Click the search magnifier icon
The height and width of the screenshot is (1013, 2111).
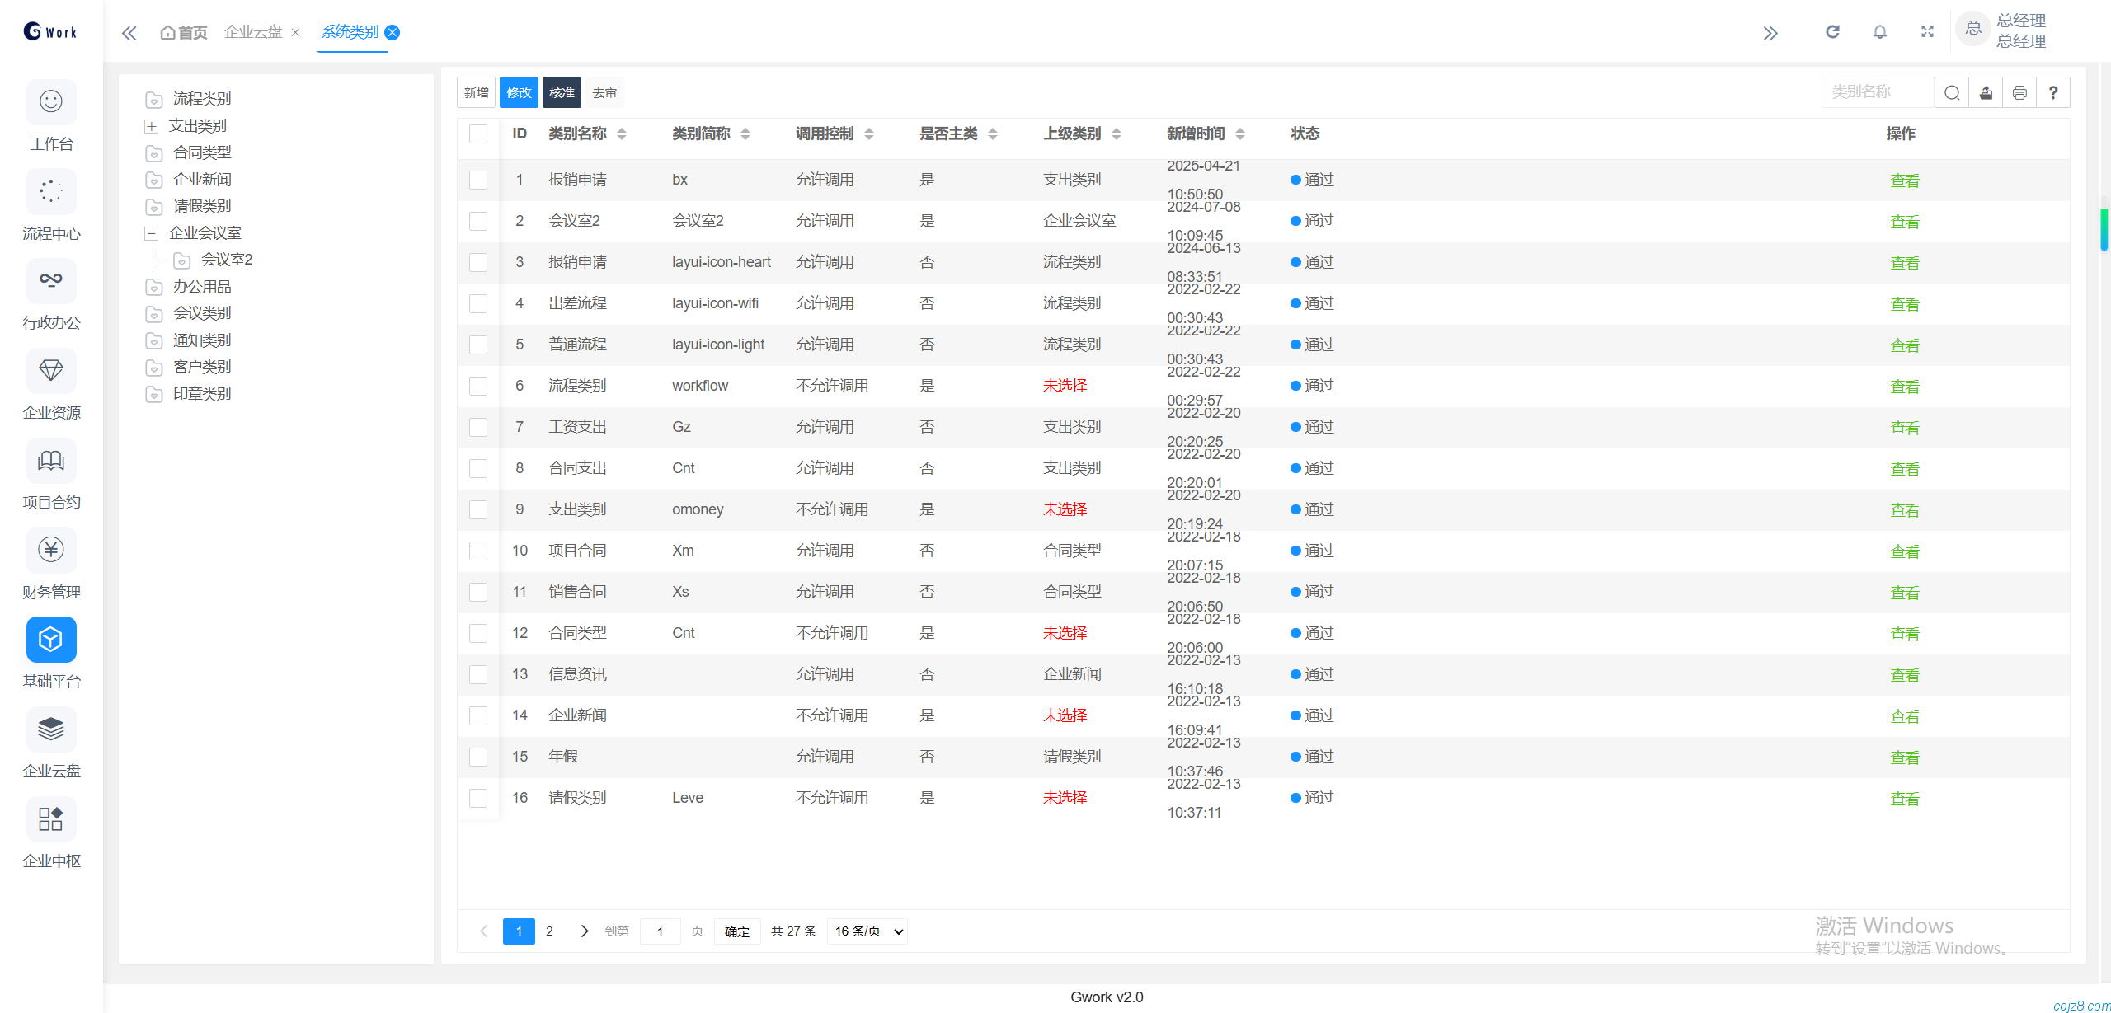pos(1952,93)
